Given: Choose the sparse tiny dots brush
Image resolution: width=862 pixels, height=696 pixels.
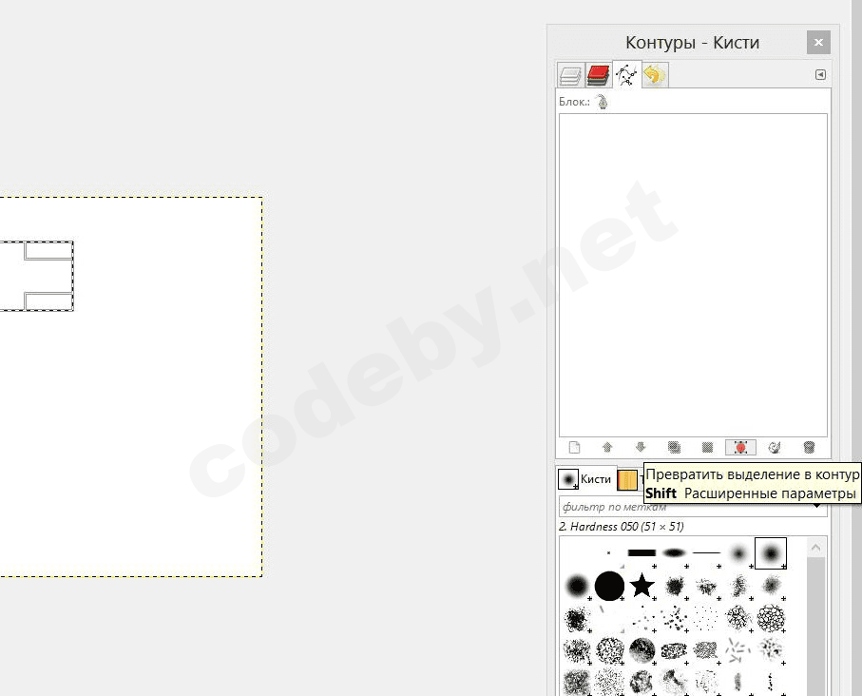Looking at the screenshot, I should [x=706, y=618].
